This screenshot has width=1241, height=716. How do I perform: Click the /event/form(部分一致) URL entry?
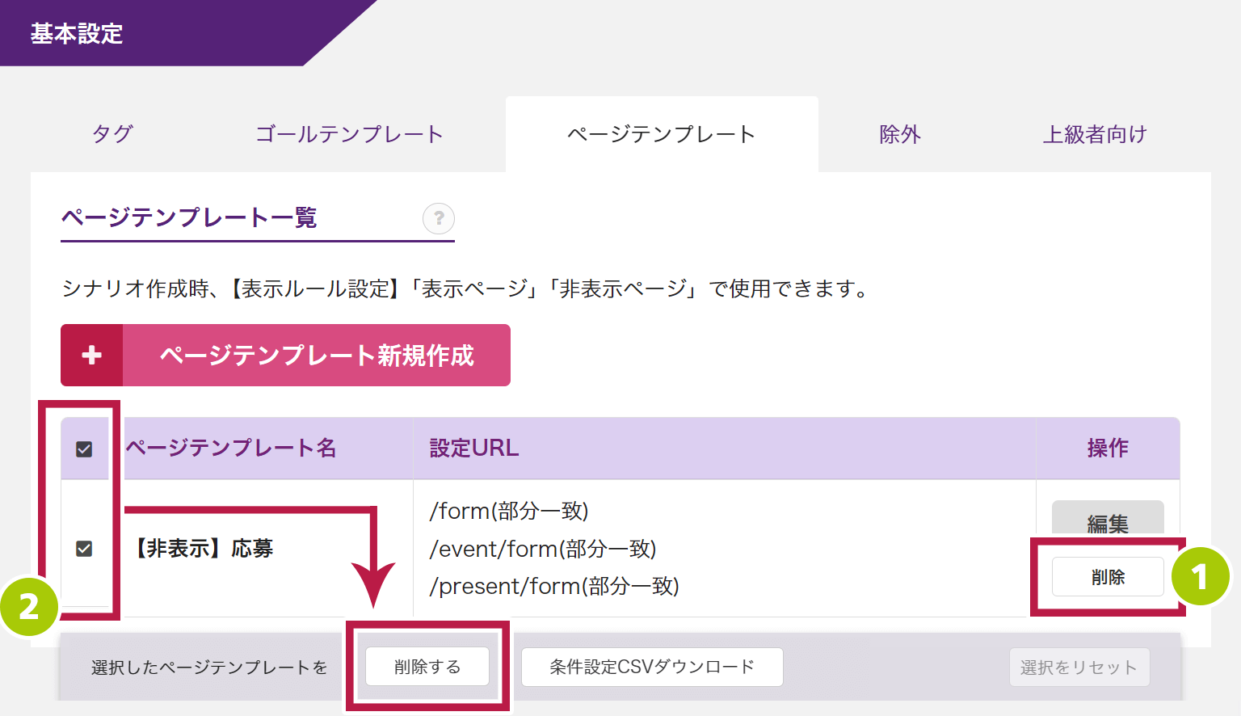(543, 549)
